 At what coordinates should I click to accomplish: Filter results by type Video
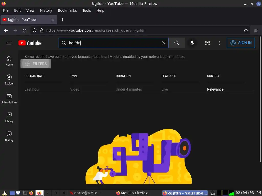[75, 89]
